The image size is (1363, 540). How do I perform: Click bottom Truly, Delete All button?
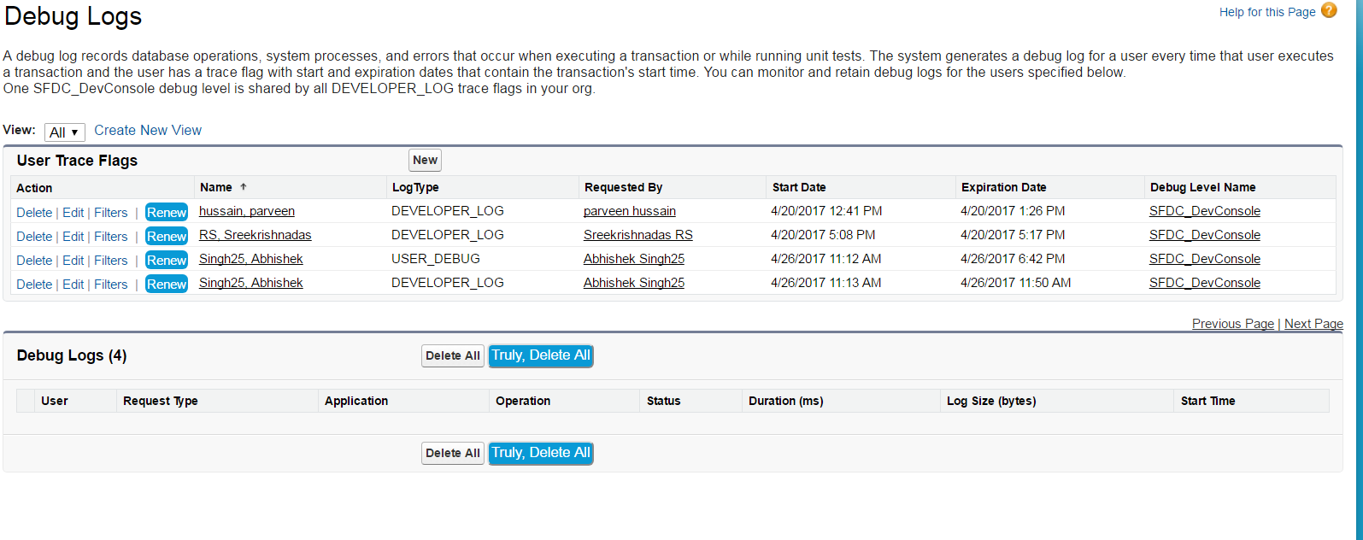click(x=541, y=453)
